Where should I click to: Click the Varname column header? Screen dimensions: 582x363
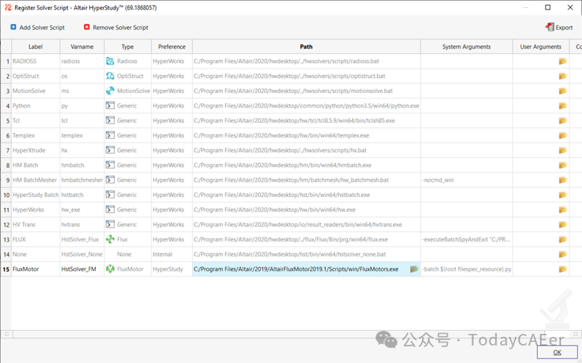pyautogui.click(x=82, y=47)
